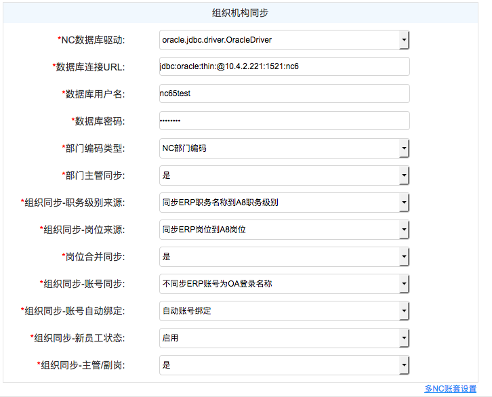Click the *组织同步-主管/副岗 label
The width and height of the screenshot is (492, 397).
(x=81, y=365)
